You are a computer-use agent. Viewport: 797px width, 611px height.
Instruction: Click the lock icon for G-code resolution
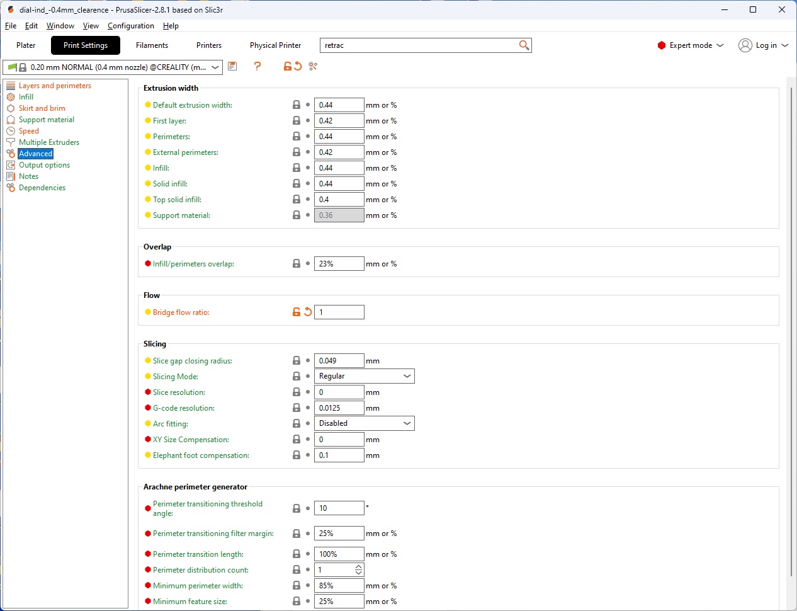coord(297,408)
